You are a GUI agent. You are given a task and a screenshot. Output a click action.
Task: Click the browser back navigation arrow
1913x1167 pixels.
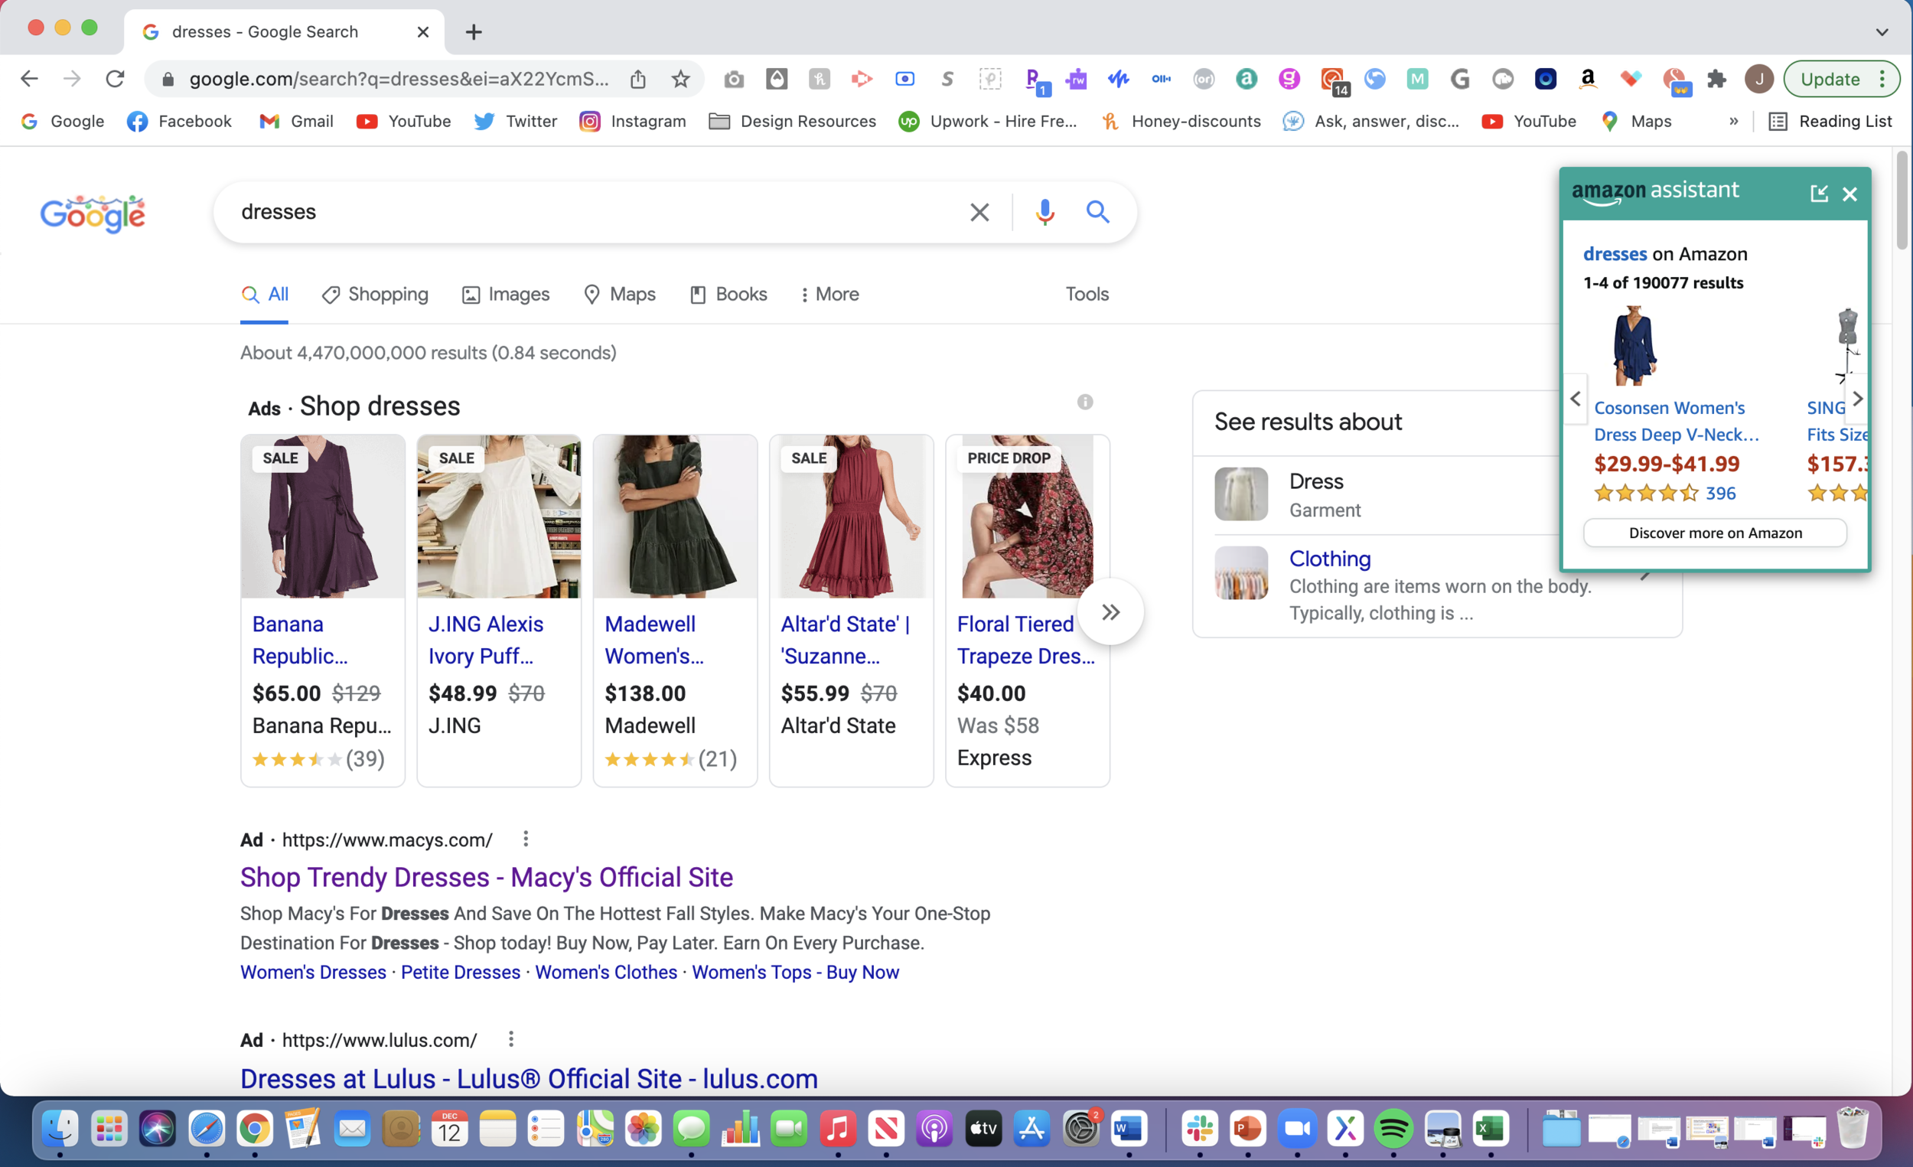(x=29, y=78)
